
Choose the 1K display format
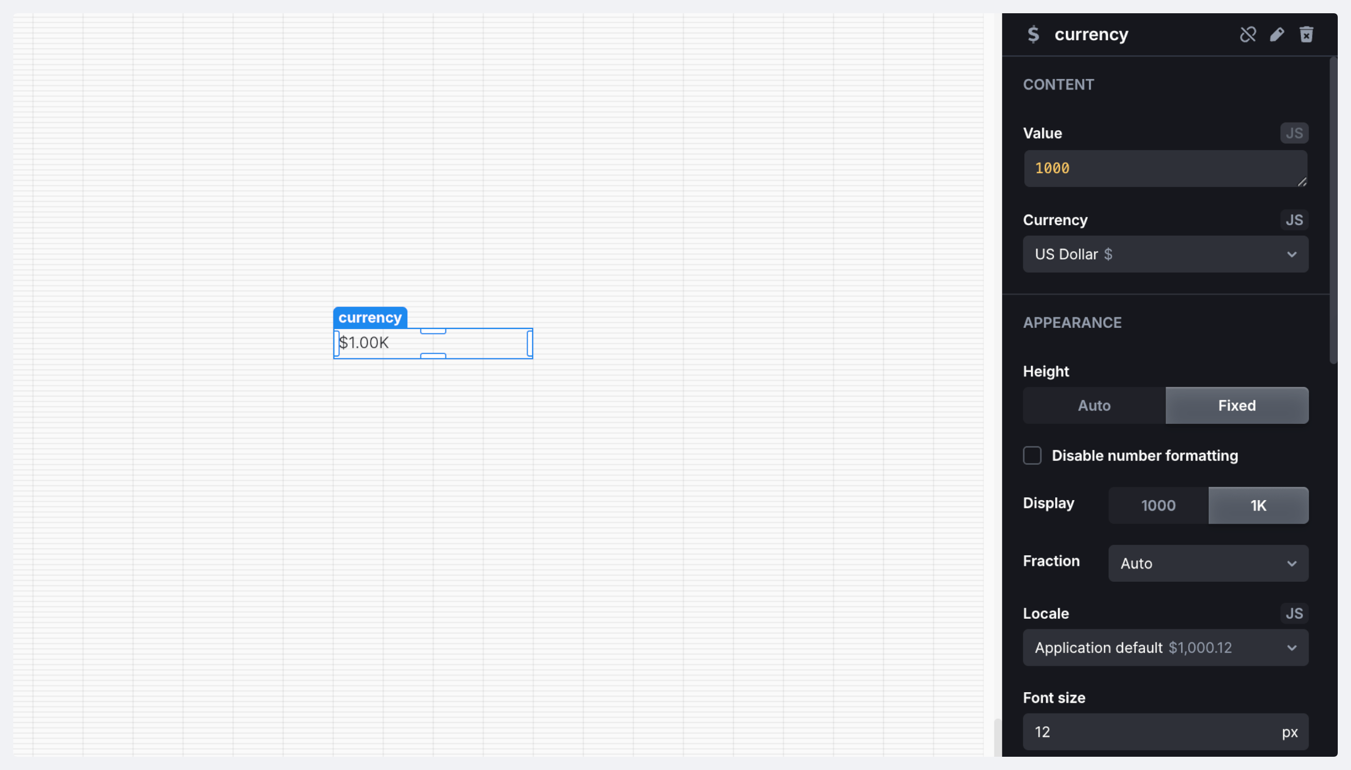point(1258,506)
